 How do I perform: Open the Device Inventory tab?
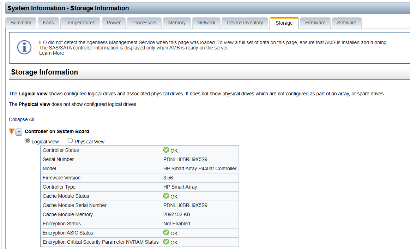(245, 23)
